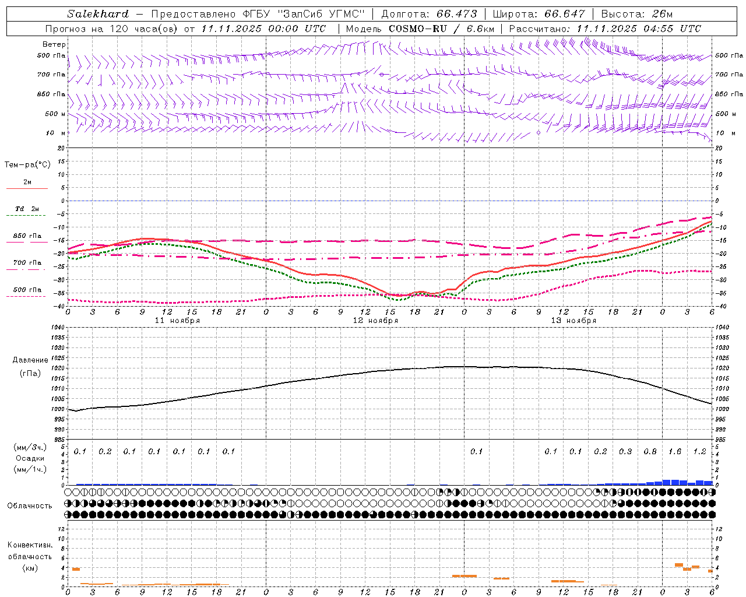Click the 13 ноября date label
The height and width of the screenshot is (597, 746).
(x=573, y=321)
